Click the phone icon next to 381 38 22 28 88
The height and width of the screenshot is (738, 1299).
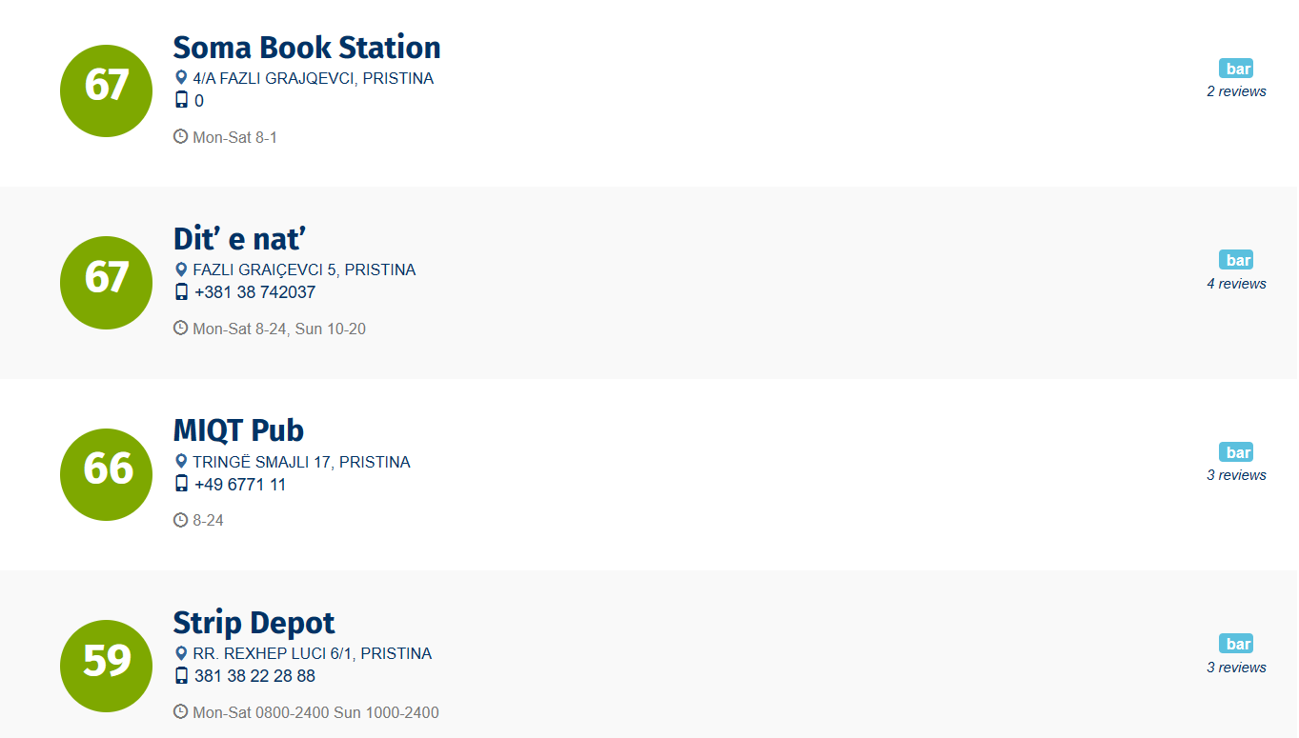181,676
